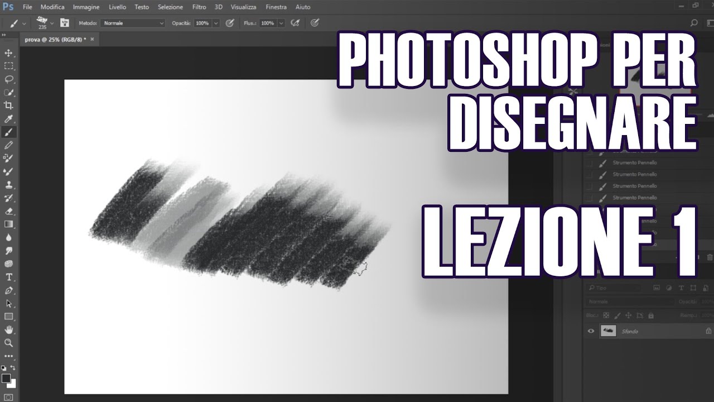The height and width of the screenshot is (402, 714).
Task: Select the Rectangular Marquee tool
Action: [x=8, y=66]
